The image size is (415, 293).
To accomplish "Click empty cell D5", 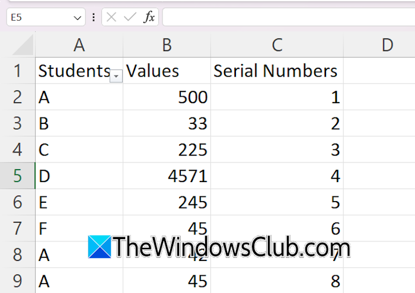I will coord(379,176).
